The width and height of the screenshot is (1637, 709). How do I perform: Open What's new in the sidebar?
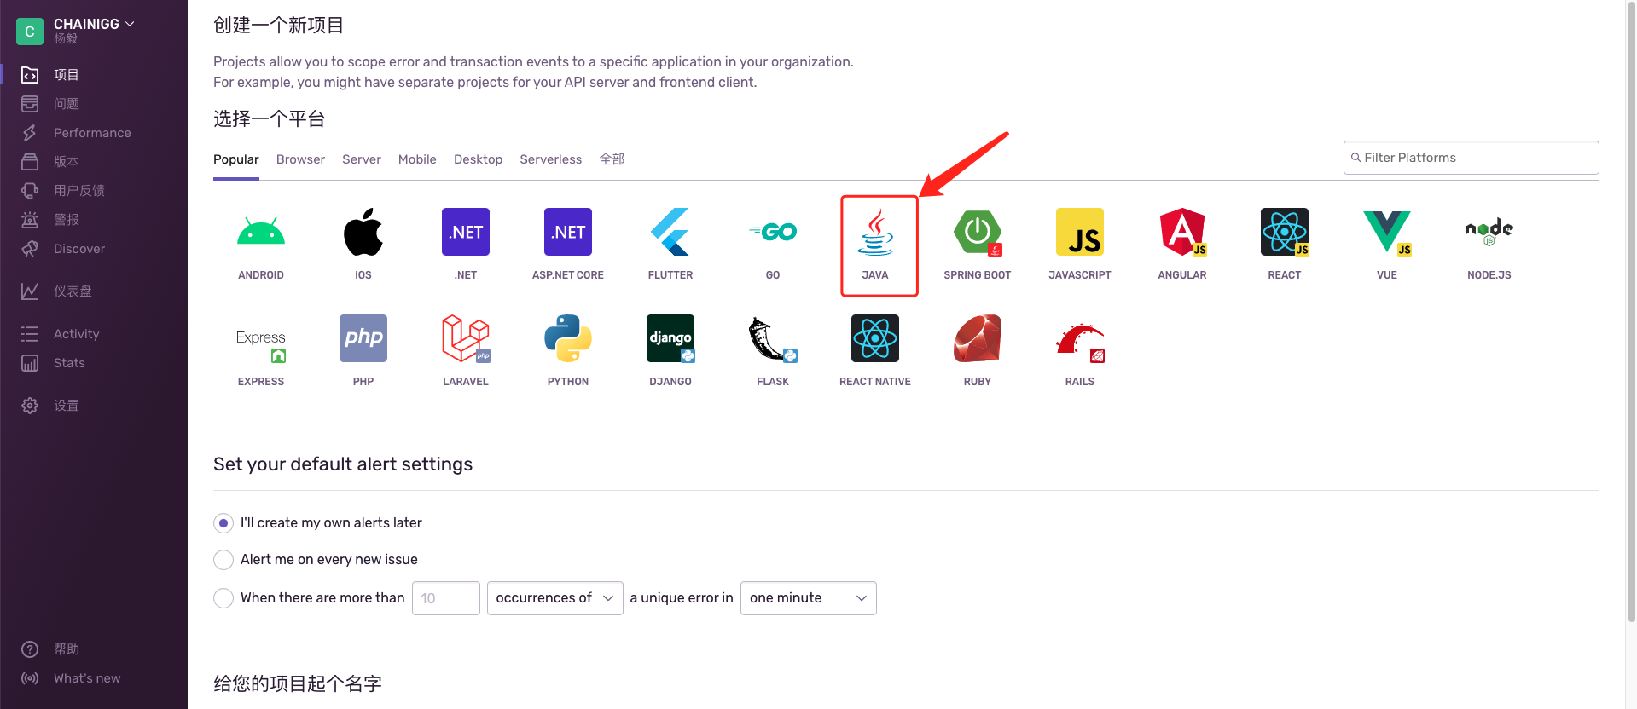[x=87, y=678]
